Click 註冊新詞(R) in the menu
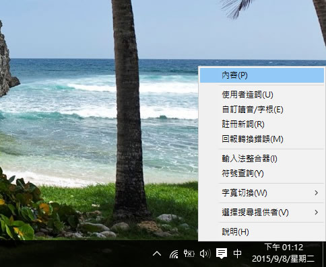The height and width of the screenshot is (267, 326). [262, 124]
